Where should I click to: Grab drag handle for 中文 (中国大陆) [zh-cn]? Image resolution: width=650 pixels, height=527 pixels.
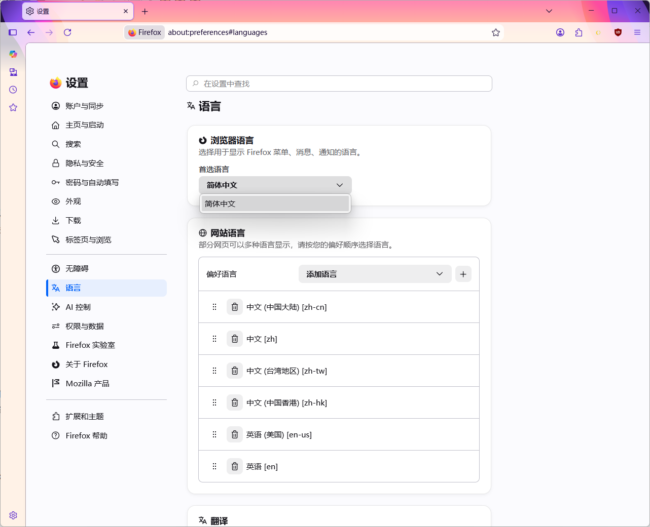[x=214, y=307]
